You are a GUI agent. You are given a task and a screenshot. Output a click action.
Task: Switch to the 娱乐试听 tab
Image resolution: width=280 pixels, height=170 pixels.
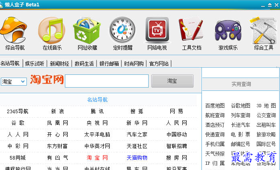[34, 64]
